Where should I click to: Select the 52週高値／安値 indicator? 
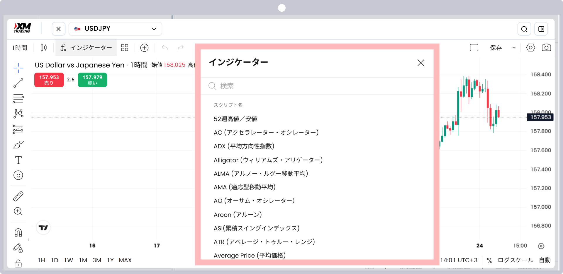tap(235, 119)
